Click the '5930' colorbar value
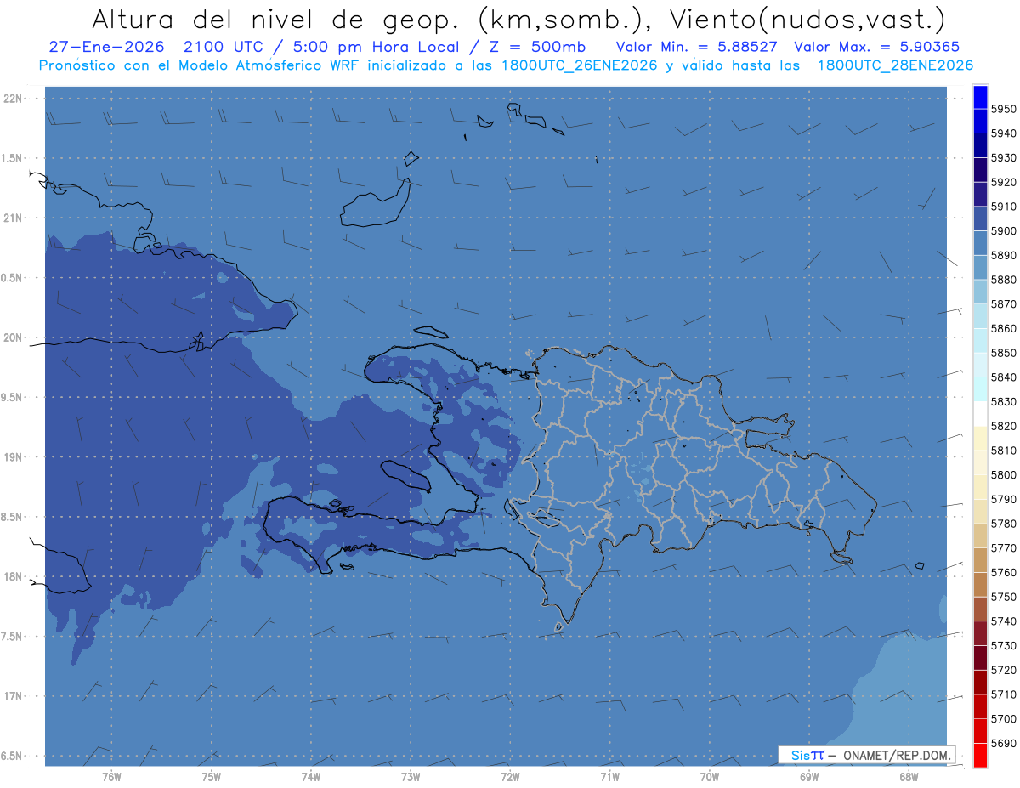The width and height of the screenshot is (1020, 788). (x=1004, y=158)
